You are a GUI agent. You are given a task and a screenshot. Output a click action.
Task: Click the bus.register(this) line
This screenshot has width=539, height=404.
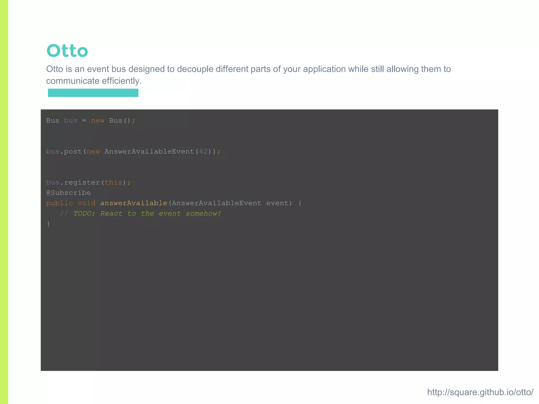[88, 183]
